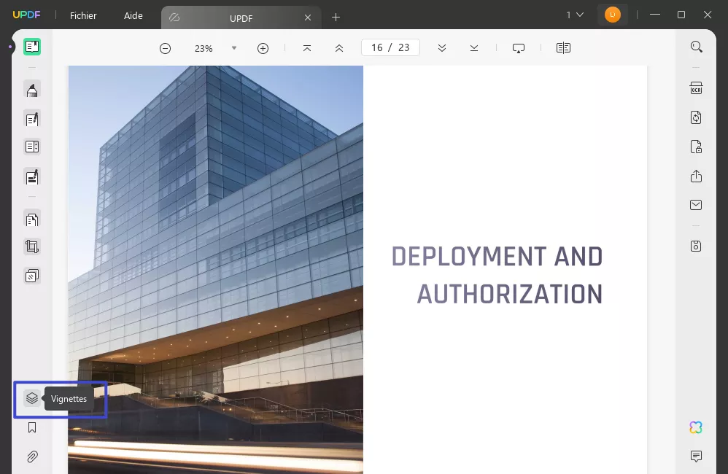Toggle the save icon on right sidebar
The width and height of the screenshot is (728, 474).
pyautogui.click(x=696, y=246)
